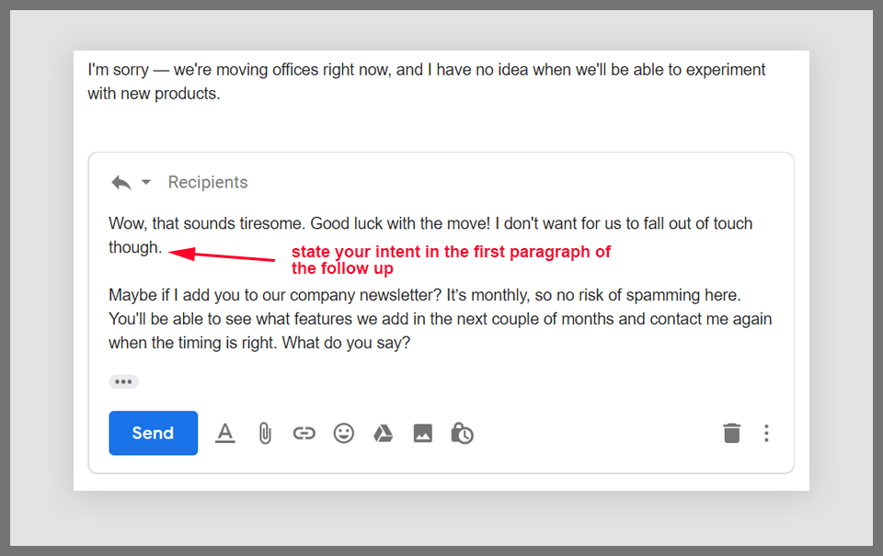Open the emoji picker smiley icon

[344, 433]
